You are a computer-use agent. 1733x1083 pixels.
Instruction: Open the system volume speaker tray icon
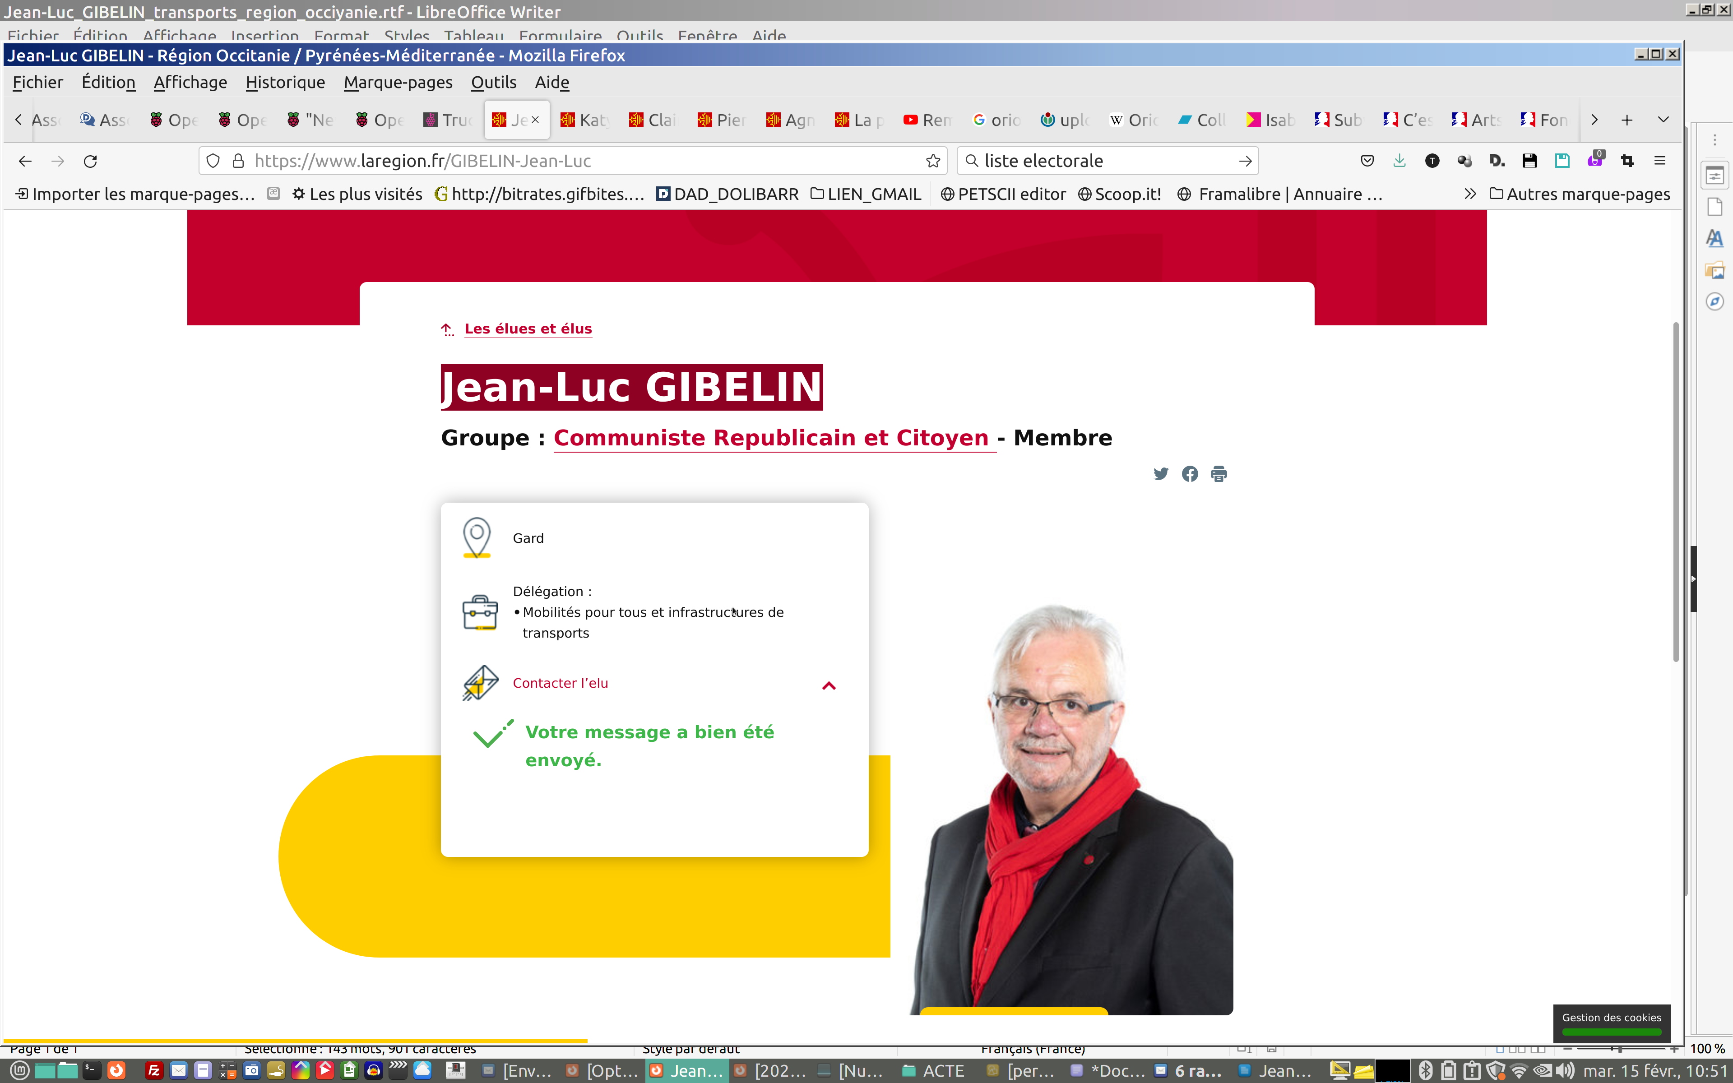pos(1565,1071)
